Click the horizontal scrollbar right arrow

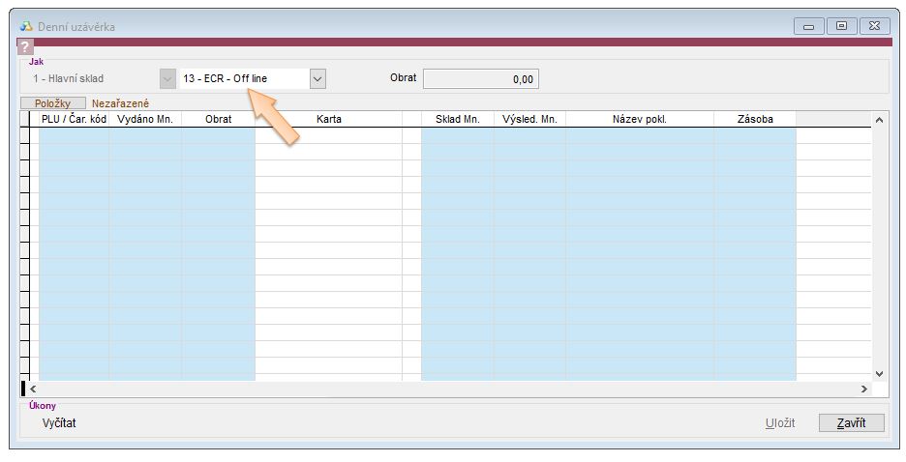point(864,388)
